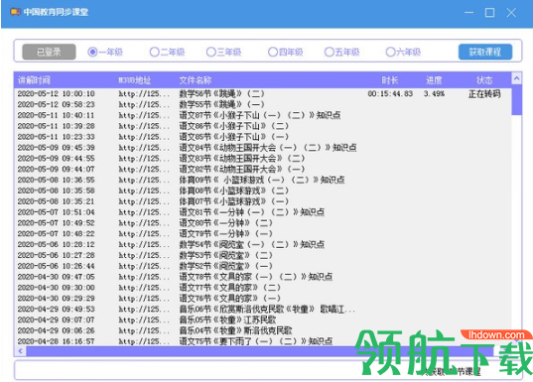Click the 正在转码 status cell
Screen dimensions: 533x382
coord(484,93)
